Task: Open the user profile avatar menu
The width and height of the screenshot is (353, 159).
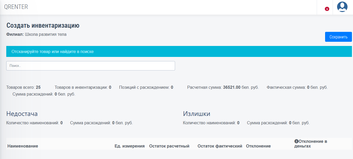Action: coord(342,7)
